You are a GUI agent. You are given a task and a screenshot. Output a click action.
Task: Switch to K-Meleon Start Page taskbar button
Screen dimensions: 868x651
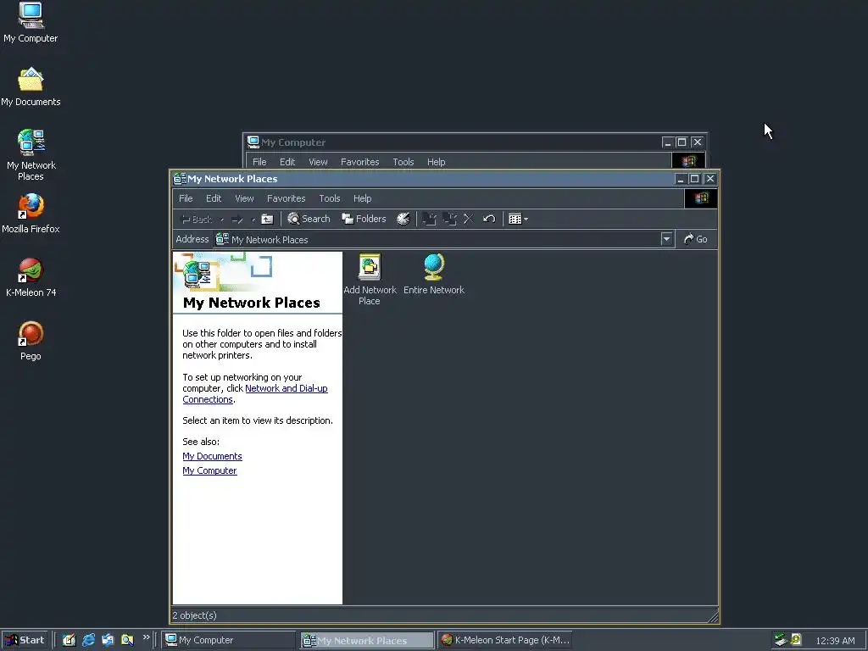coord(505,640)
